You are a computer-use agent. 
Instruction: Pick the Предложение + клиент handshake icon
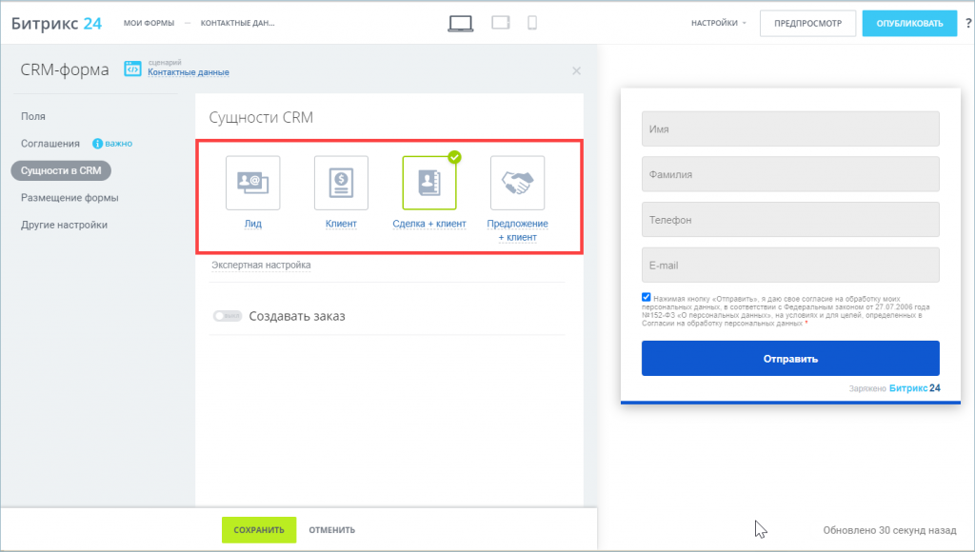[517, 183]
